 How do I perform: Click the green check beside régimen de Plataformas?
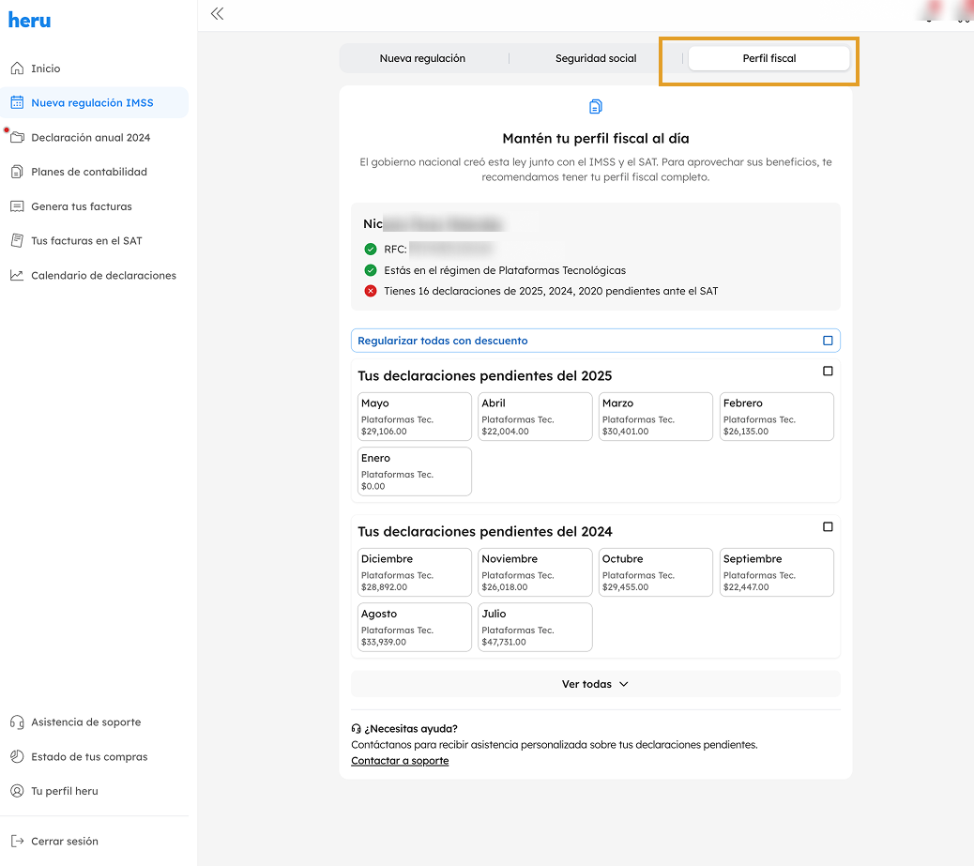point(371,270)
